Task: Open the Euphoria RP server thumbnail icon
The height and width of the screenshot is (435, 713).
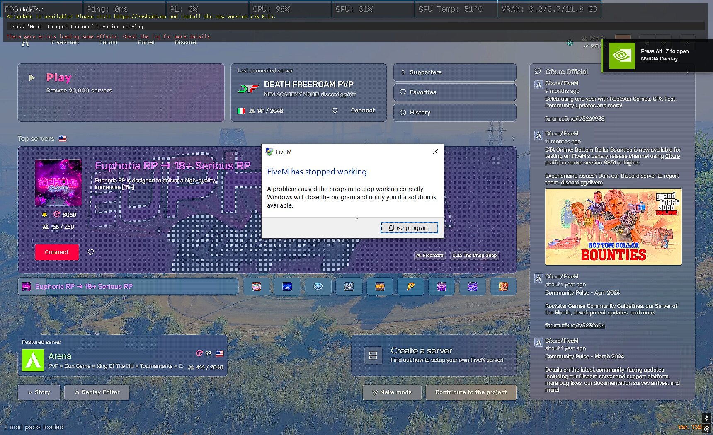Action: tap(58, 183)
